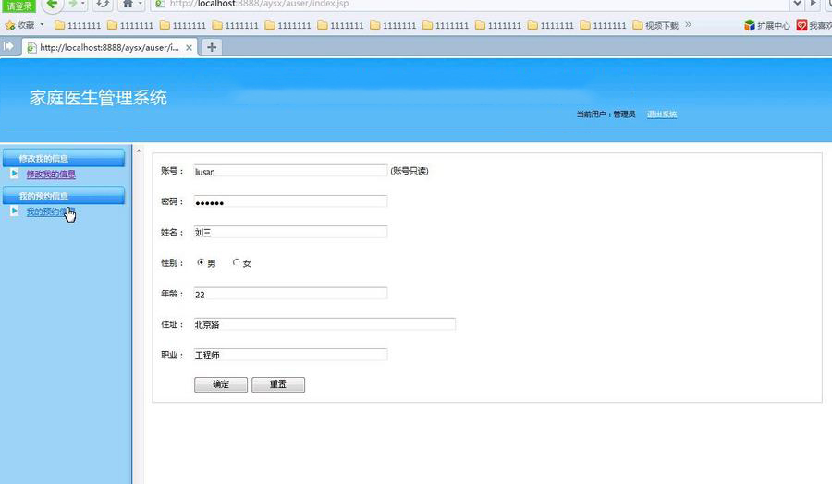Click the 确定 confirm button

tap(221, 384)
